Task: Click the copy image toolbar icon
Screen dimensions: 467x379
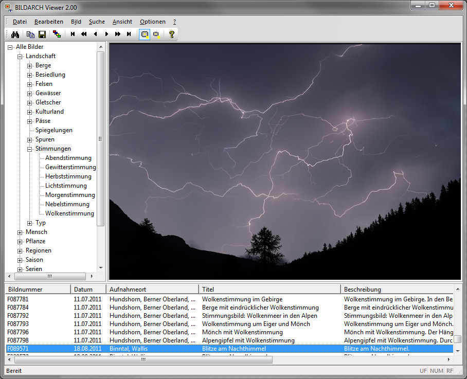Action: click(x=30, y=34)
